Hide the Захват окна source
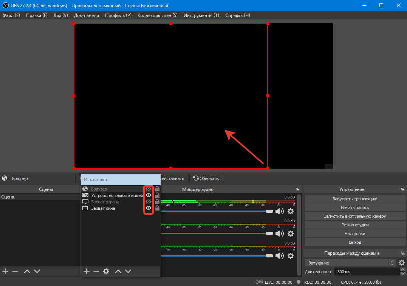The width and height of the screenshot is (407, 286). [x=149, y=208]
